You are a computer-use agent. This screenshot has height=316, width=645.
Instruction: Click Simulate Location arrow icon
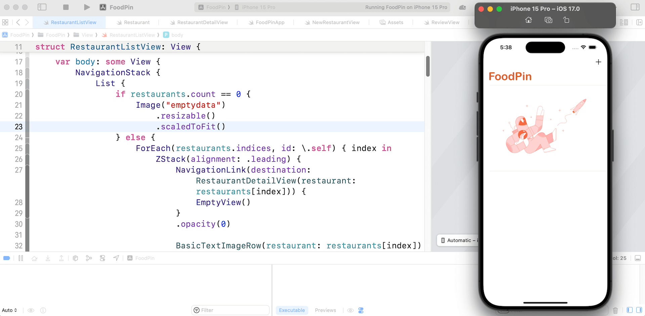point(116,258)
